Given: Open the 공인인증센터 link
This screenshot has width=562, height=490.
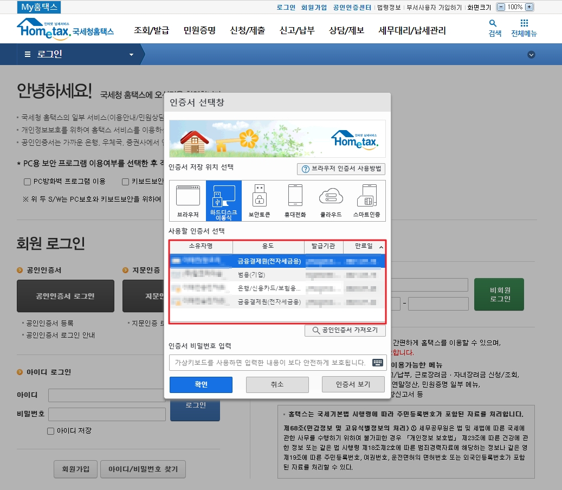Looking at the screenshot, I should point(352,7).
